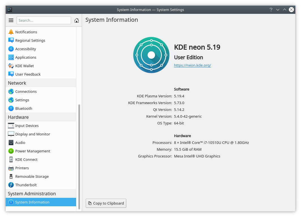301x217 pixels.
Task: Click the System Settings titlebar app icon
Action: click(10, 10)
